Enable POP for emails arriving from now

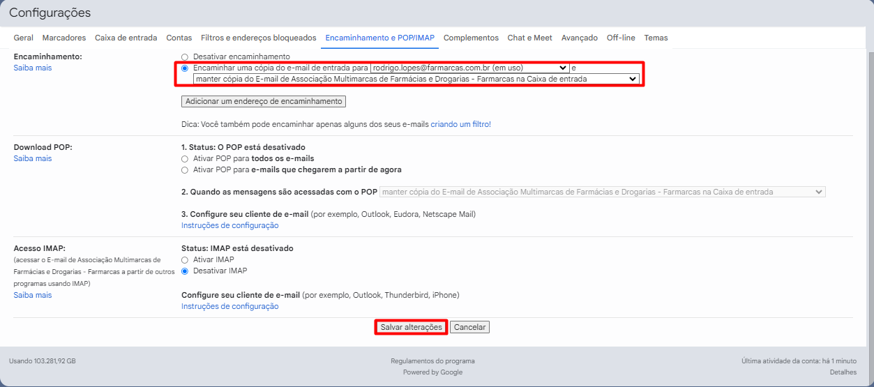[x=185, y=170]
